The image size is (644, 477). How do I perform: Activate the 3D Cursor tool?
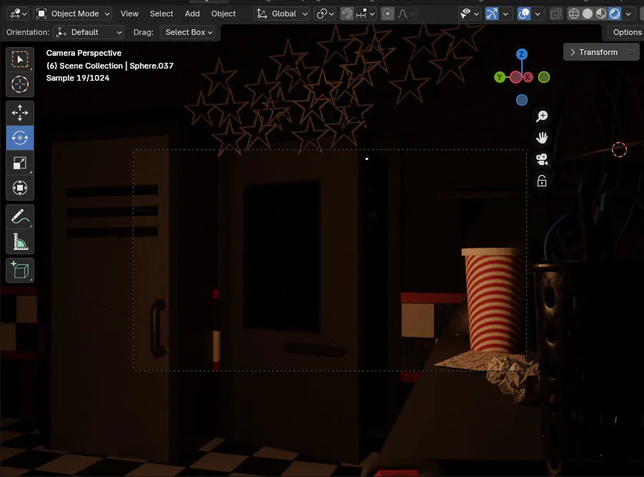coord(20,84)
